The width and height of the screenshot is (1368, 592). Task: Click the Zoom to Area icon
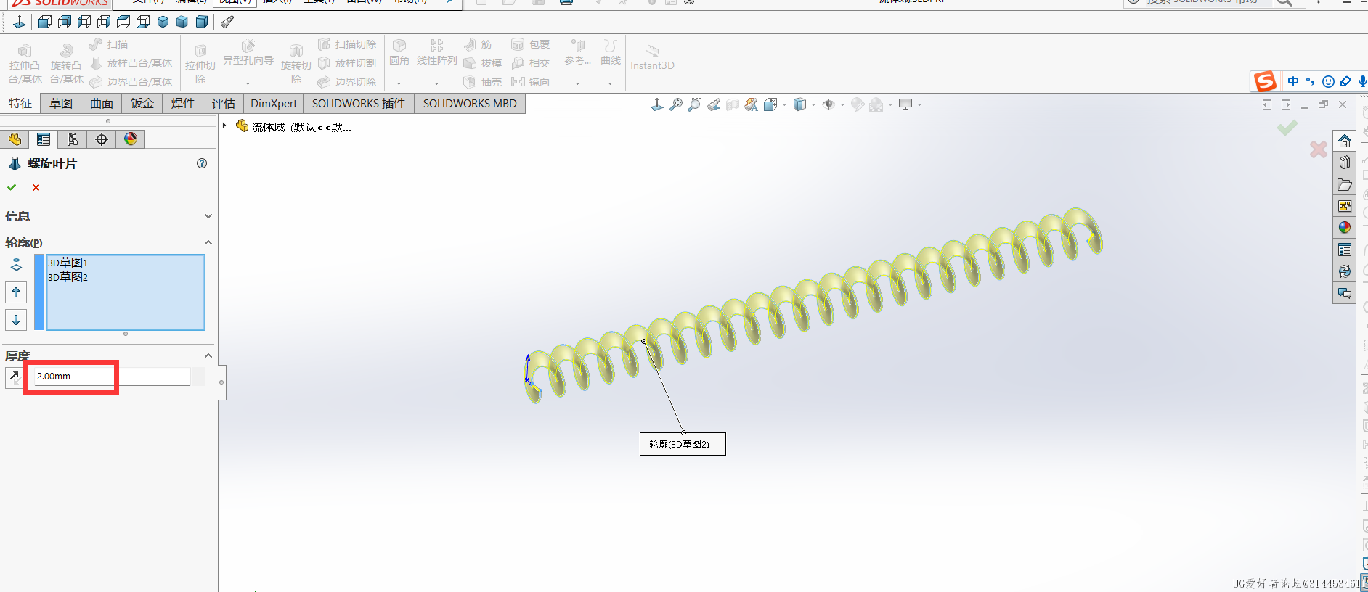(x=695, y=104)
